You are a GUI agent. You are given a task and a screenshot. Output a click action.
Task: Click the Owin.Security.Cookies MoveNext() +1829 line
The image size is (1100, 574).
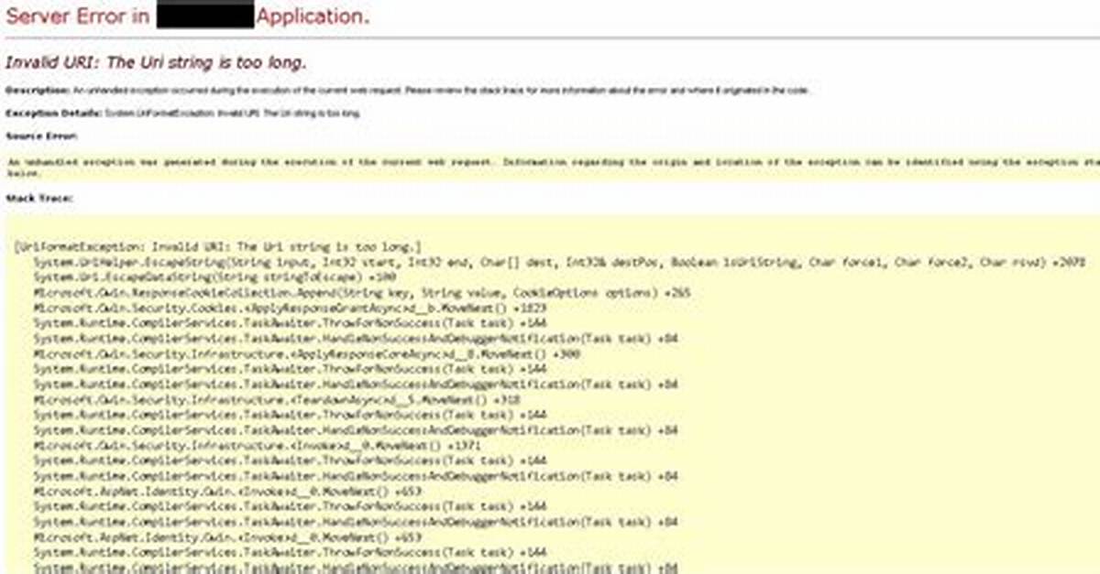[x=290, y=308]
